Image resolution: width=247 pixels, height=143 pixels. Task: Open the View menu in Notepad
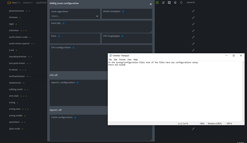[x=129, y=59]
